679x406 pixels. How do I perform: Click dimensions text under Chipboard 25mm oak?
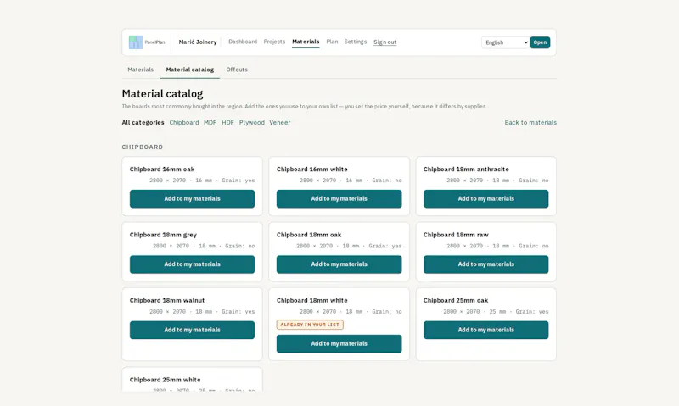pos(496,312)
